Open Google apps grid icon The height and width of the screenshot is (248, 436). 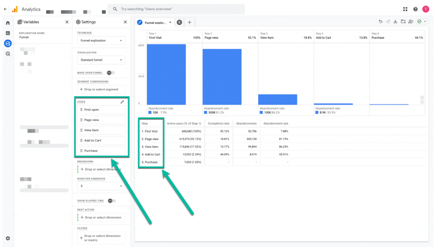point(405,9)
